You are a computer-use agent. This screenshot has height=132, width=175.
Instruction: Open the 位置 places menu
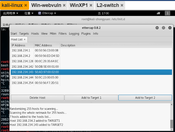pyautogui.click(x=29, y=13)
